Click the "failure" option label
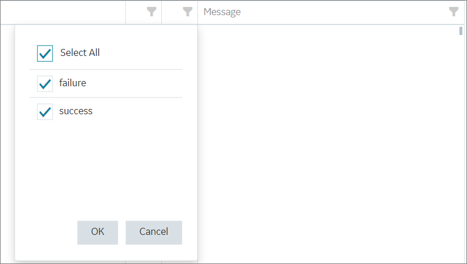Image resolution: width=467 pixels, height=264 pixels. pos(72,83)
